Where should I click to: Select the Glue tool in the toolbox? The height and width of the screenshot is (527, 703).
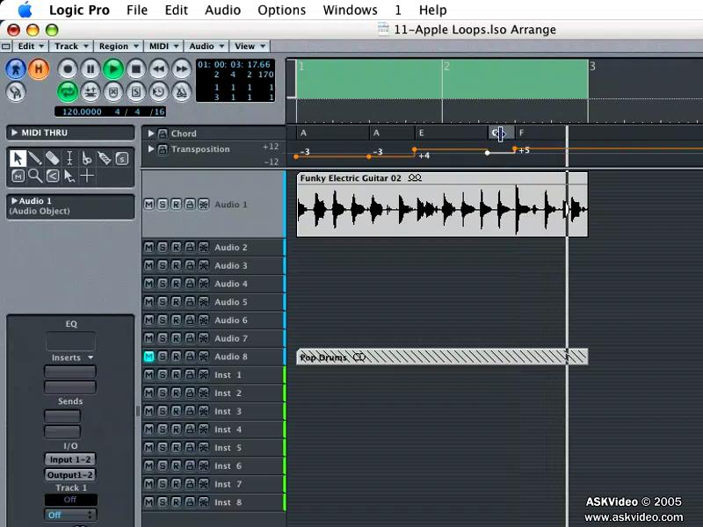pyautogui.click(x=105, y=159)
